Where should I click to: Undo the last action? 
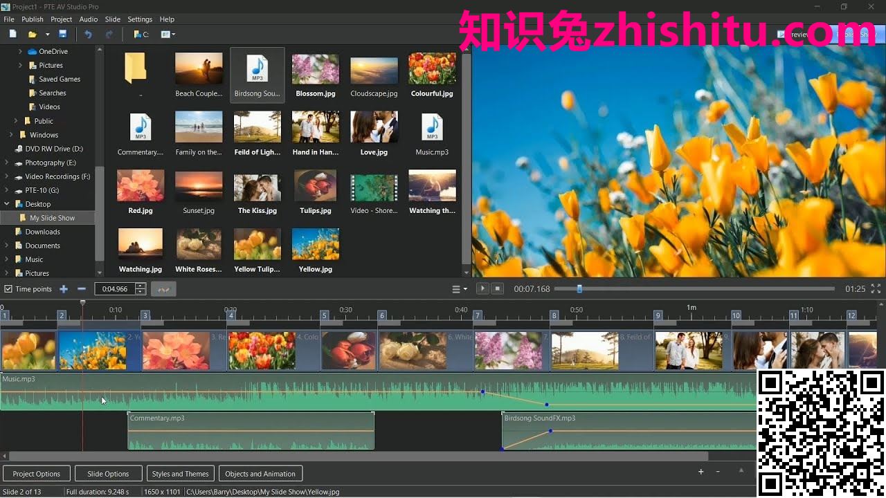click(88, 34)
